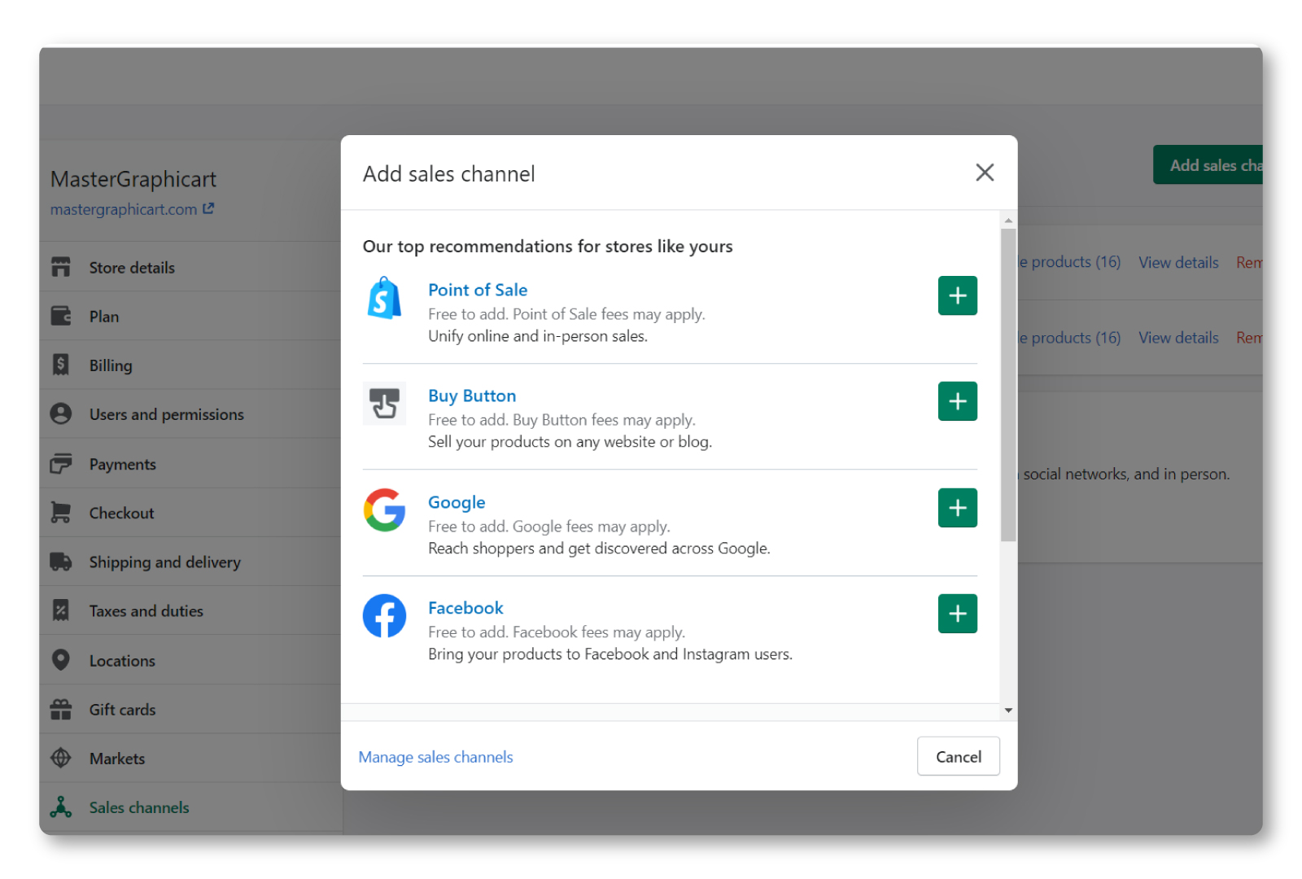
Task: Click "Unify online and in-person sales." text
Action: click(x=538, y=336)
